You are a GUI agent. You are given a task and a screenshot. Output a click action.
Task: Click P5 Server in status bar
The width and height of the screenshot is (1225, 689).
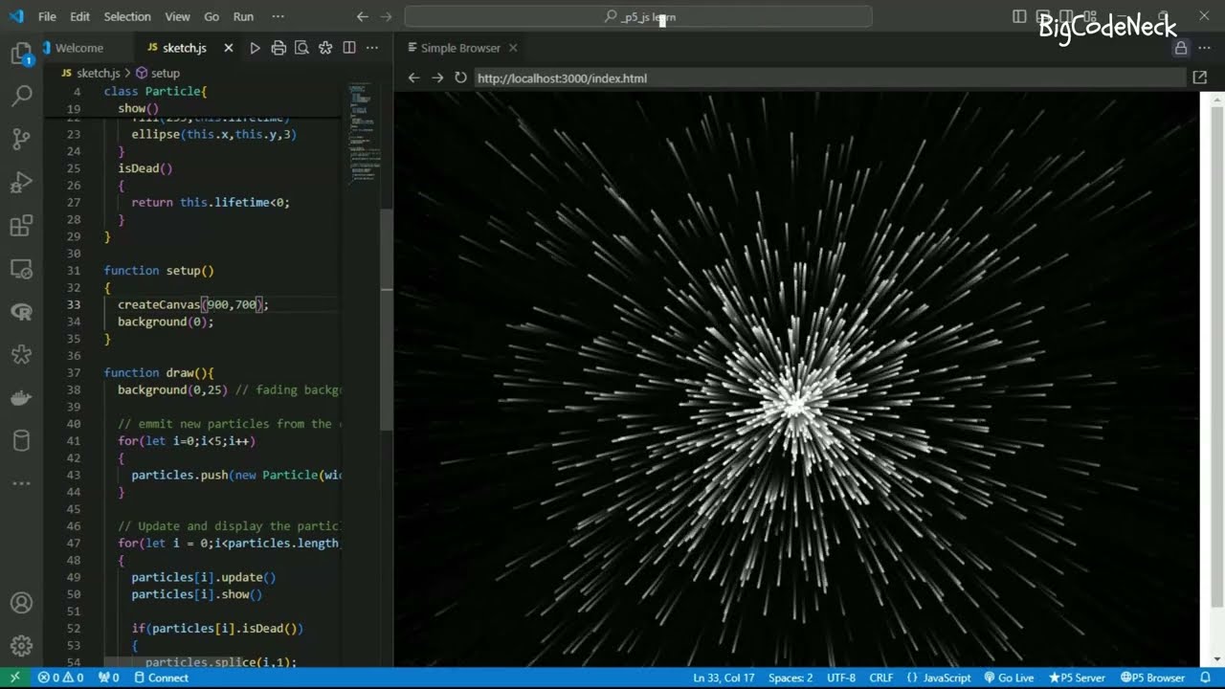click(1077, 678)
